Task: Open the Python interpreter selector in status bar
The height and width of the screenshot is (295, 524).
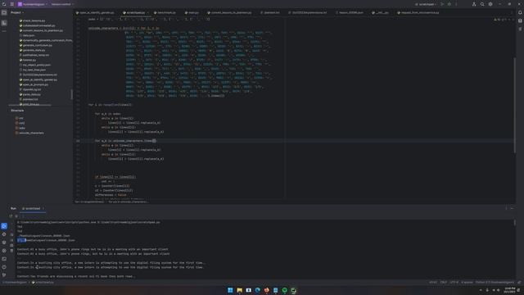Action: point(495,282)
